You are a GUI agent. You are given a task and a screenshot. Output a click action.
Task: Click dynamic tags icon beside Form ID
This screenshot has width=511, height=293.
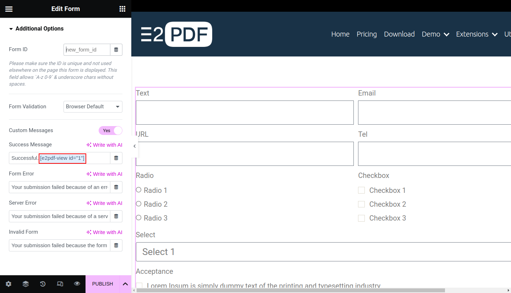pyautogui.click(x=116, y=50)
